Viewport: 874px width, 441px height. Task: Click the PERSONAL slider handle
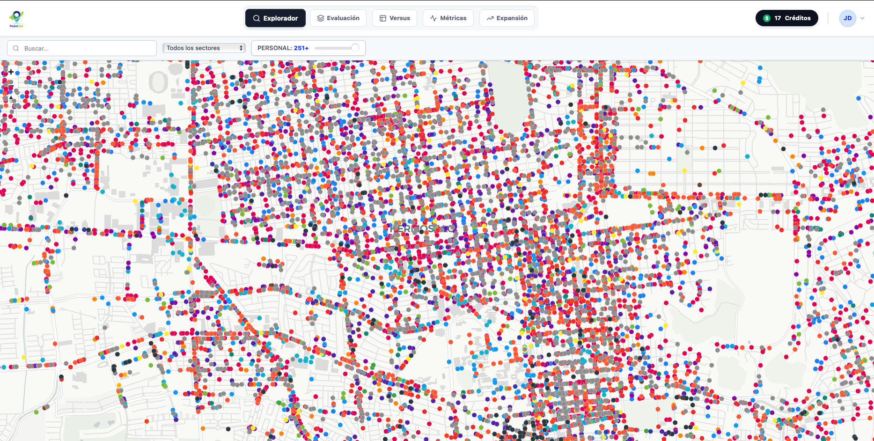coord(355,48)
